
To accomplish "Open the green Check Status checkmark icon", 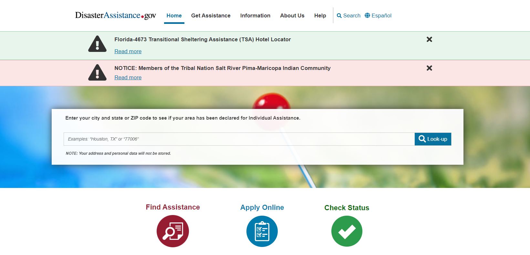I will point(347,231).
